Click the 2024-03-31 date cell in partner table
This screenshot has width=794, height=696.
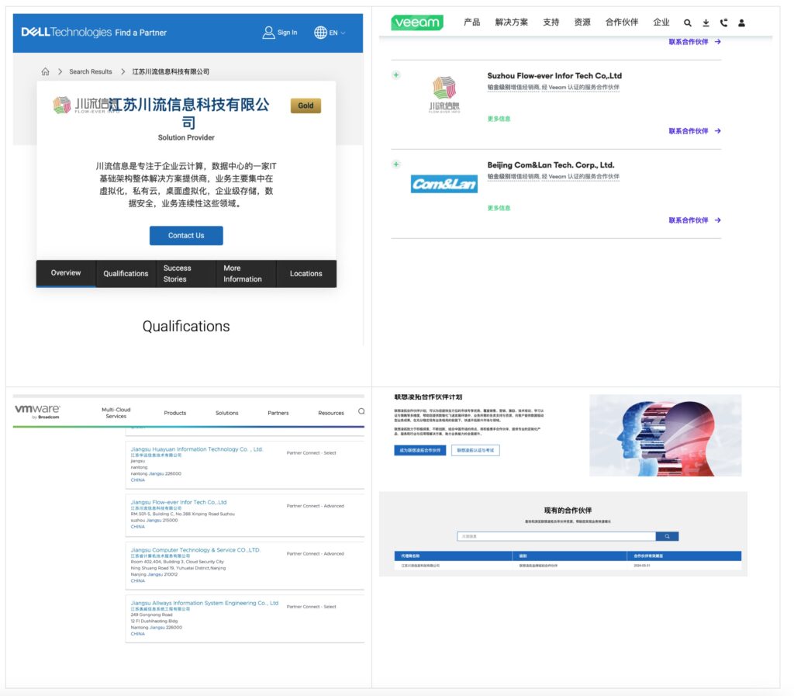click(x=641, y=566)
